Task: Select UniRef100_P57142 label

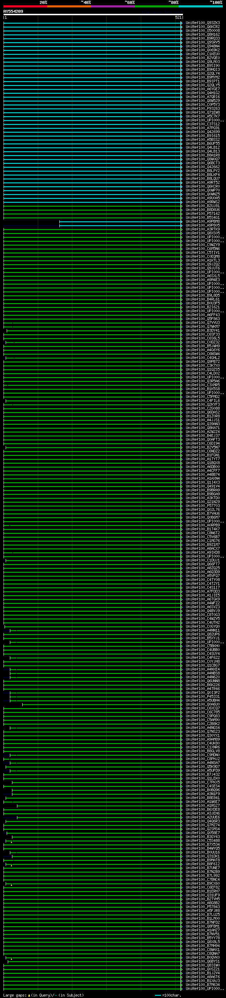Action: click(x=203, y=214)
